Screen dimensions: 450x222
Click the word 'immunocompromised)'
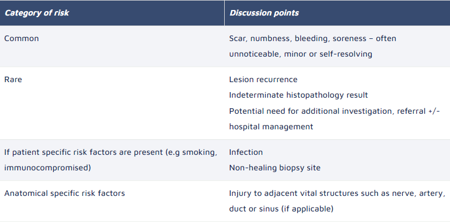point(48,168)
